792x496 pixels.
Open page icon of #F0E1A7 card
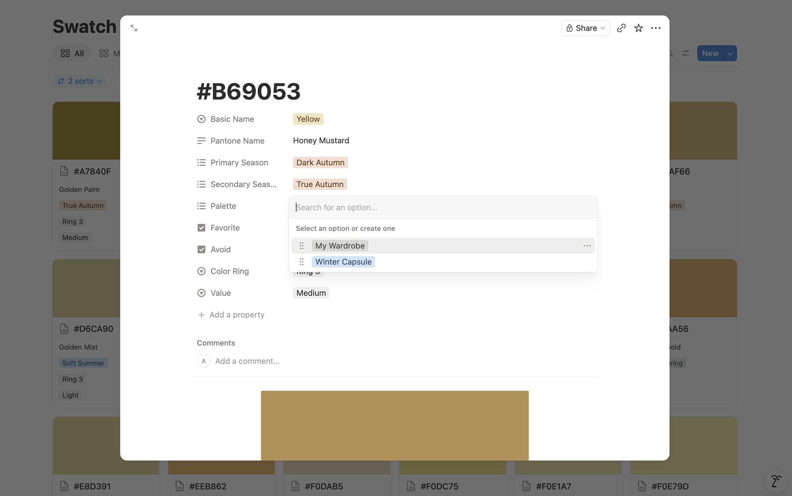point(526,486)
